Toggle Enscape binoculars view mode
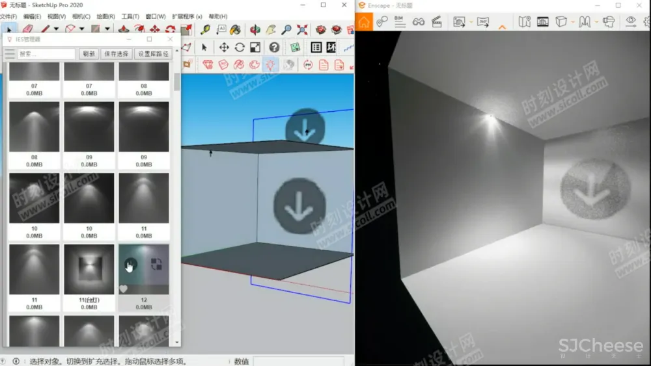The height and width of the screenshot is (366, 651). (x=418, y=21)
